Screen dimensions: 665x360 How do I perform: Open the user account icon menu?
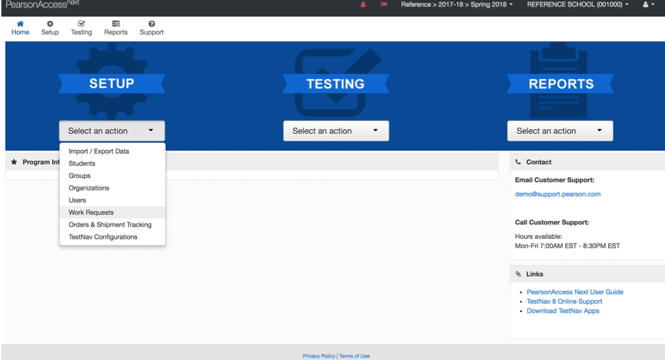[648, 5]
